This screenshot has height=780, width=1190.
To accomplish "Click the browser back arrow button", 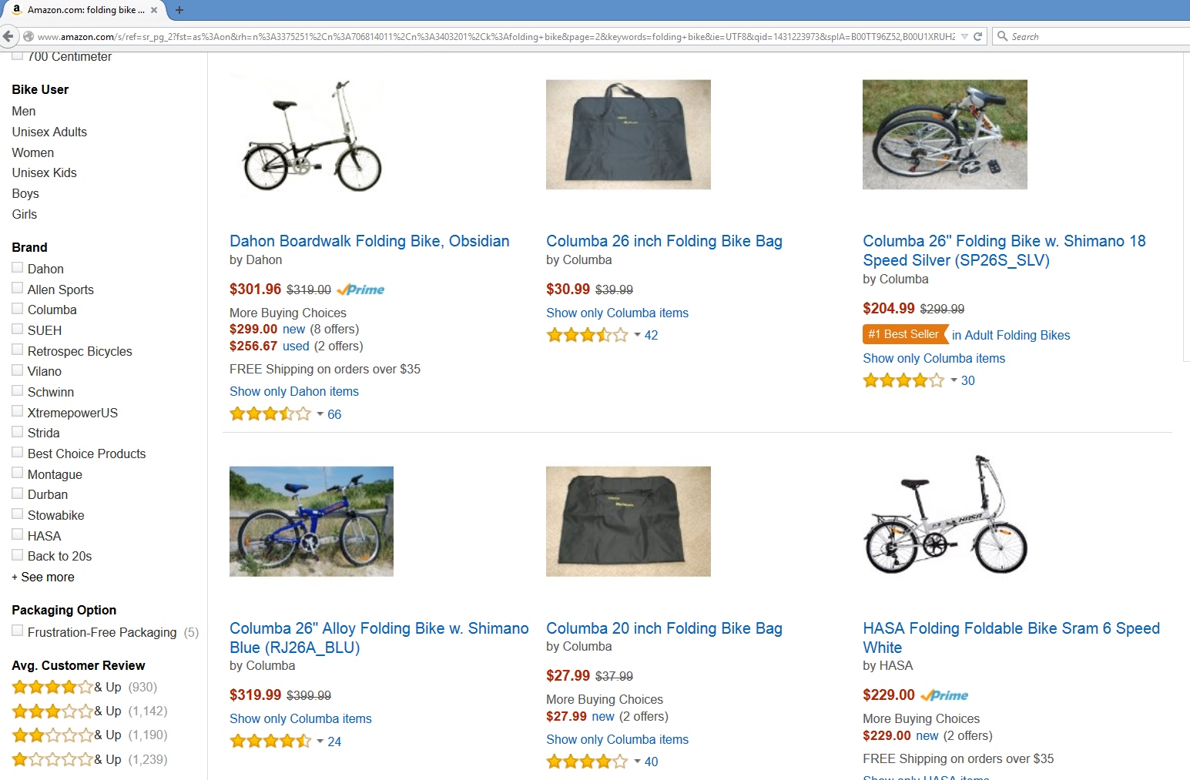I will [x=8, y=36].
